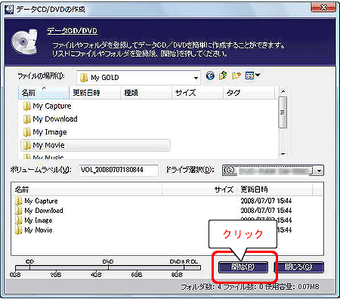Select My Movie folder in browser list
The width and height of the screenshot is (340, 299).
95,145
